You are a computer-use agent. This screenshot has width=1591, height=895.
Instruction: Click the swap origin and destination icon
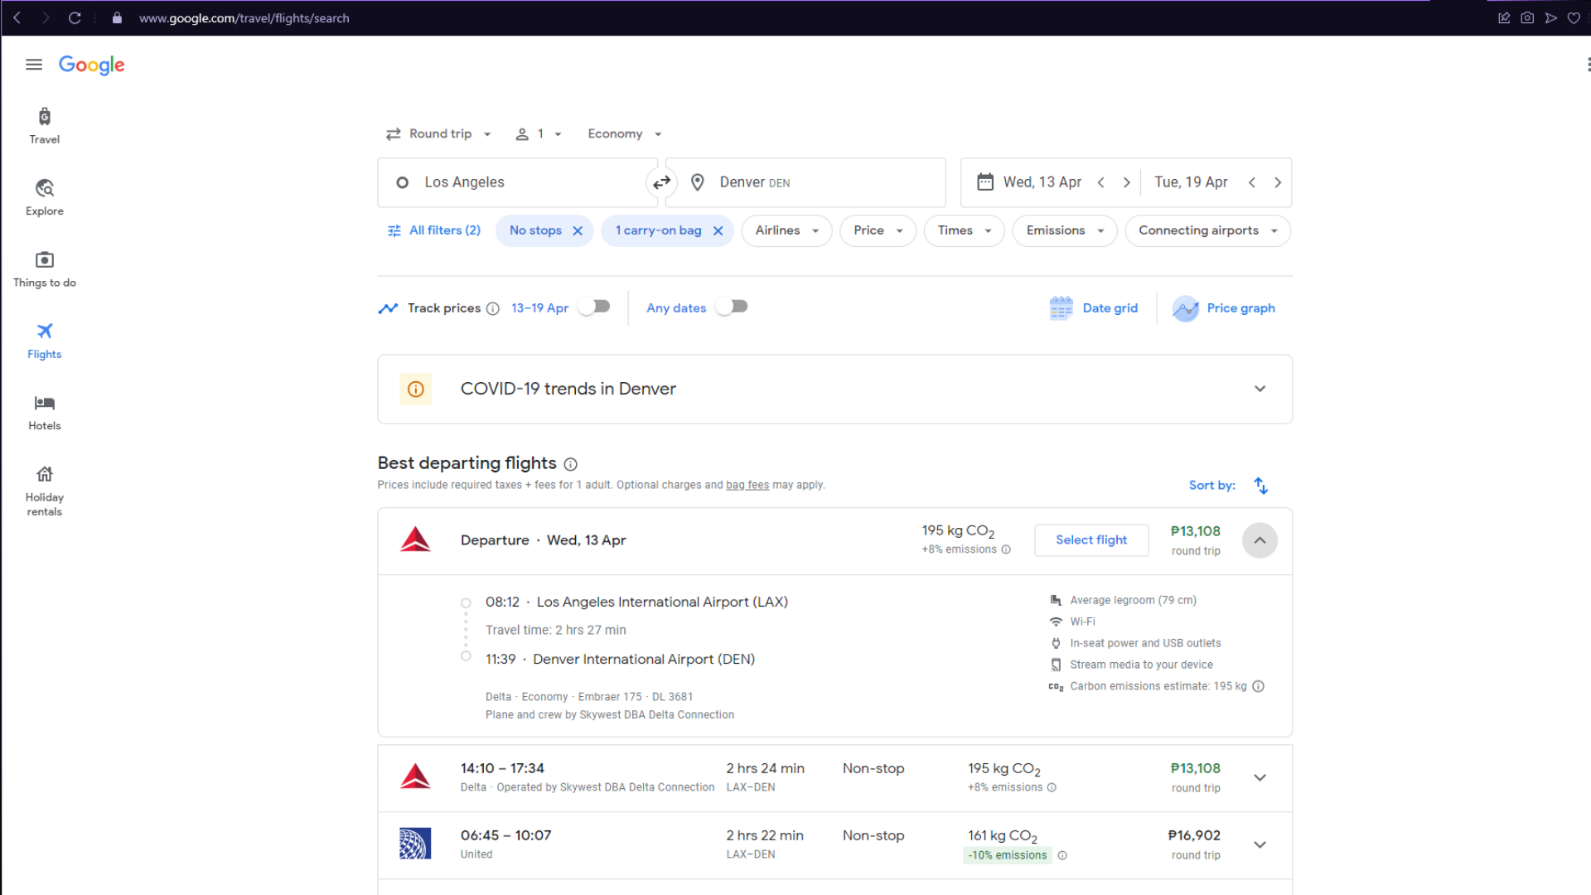point(661,182)
